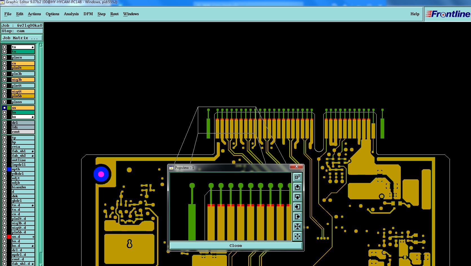Select the 'plnss' layer name
471x266 pixels.
click(x=23, y=102)
